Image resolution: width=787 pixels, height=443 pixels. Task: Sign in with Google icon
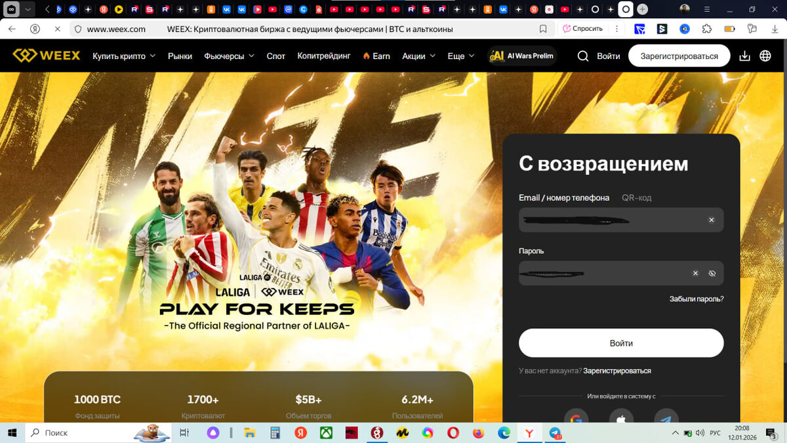(x=576, y=418)
